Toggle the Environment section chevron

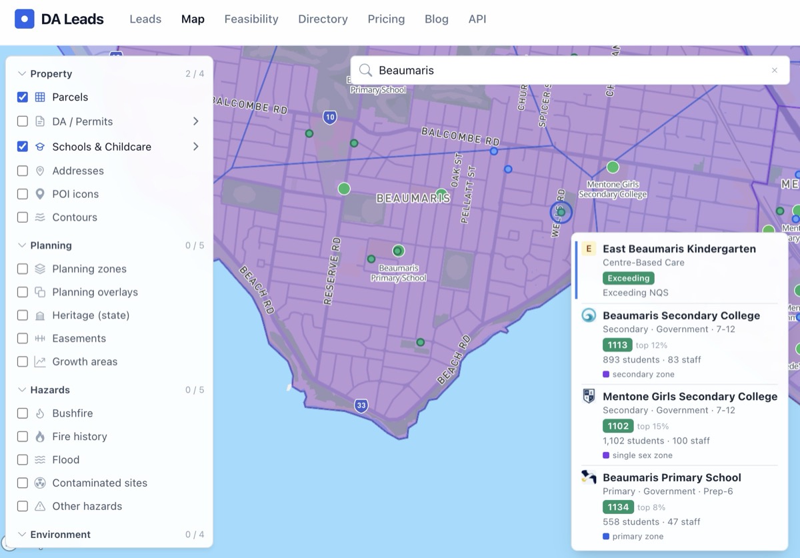tap(22, 535)
